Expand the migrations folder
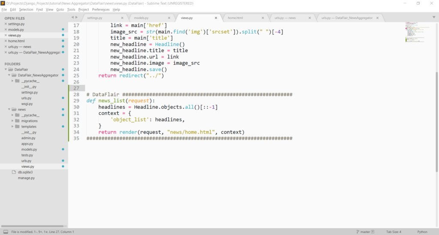 (x=12, y=121)
